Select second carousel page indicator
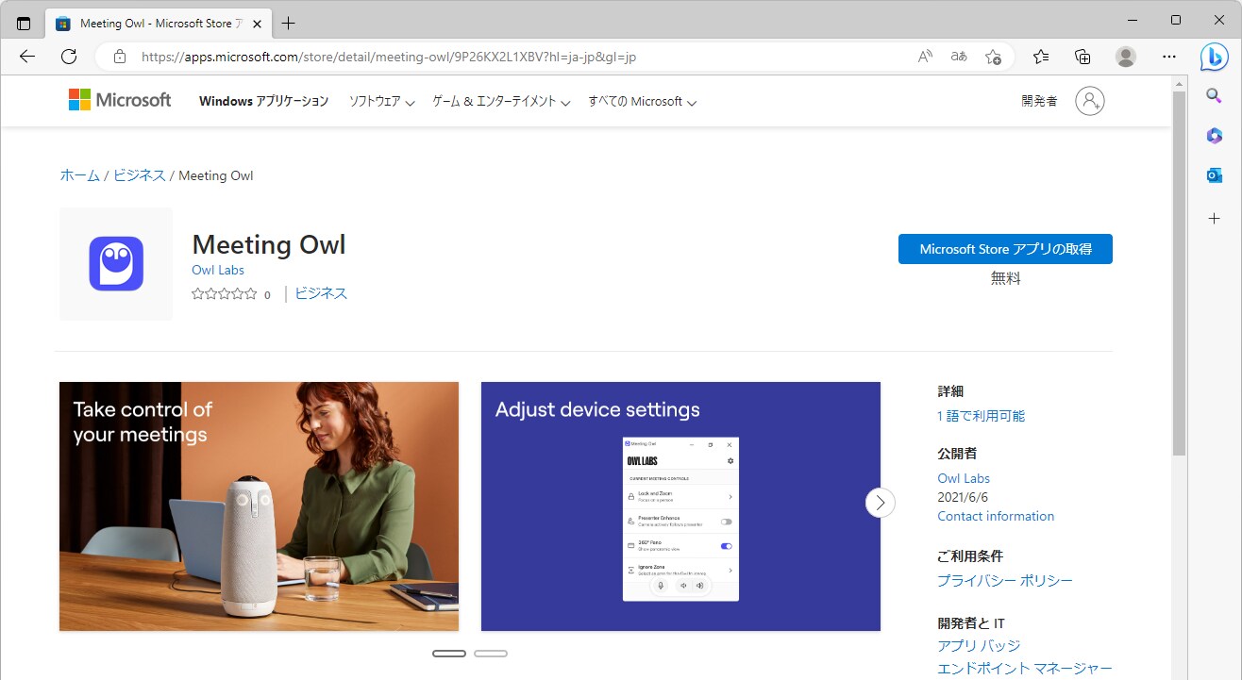1242x680 pixels. (491, 654)
